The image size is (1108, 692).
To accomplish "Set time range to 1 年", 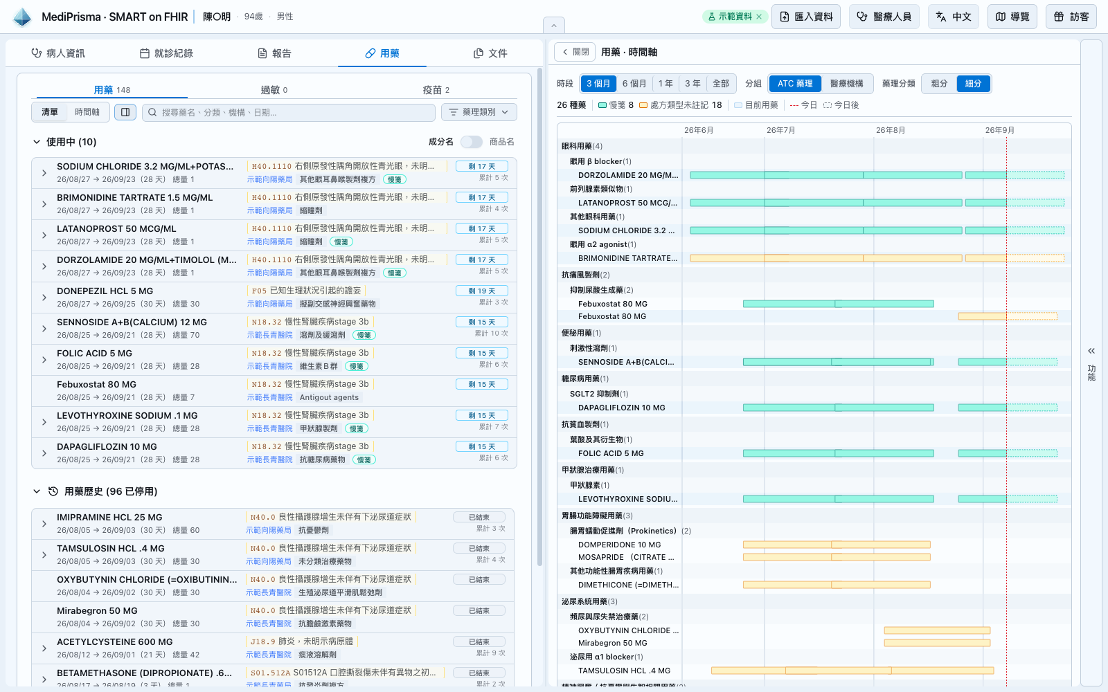I will pyautogui.click(x=666, y=84).
